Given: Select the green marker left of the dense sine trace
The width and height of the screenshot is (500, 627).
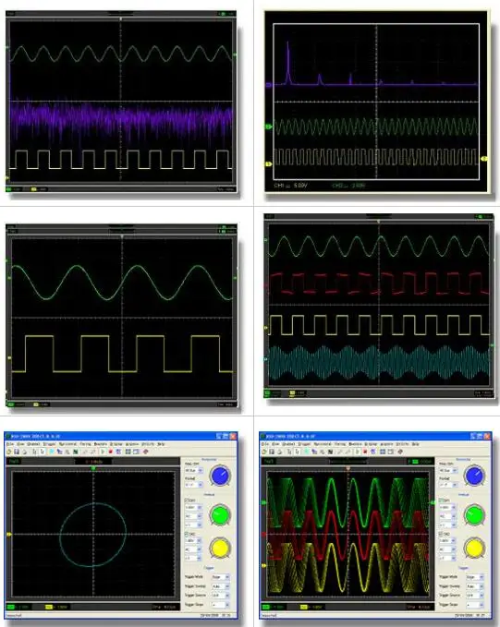Looking at the screenshot, I should (x=268, y=127).
